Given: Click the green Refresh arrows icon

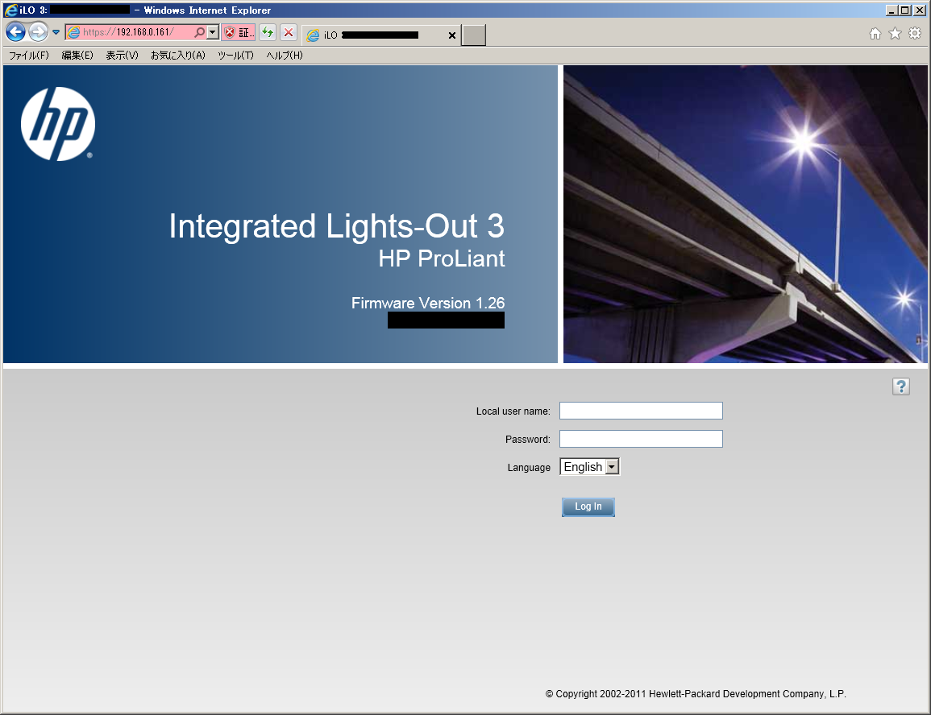Looking at the screenshot, I should 268,32.
